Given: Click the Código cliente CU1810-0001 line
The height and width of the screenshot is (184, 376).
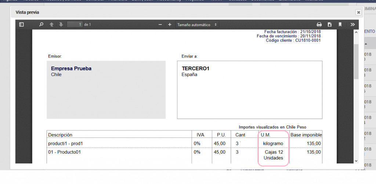Looking at the screenshot, I should click(293, 40).
